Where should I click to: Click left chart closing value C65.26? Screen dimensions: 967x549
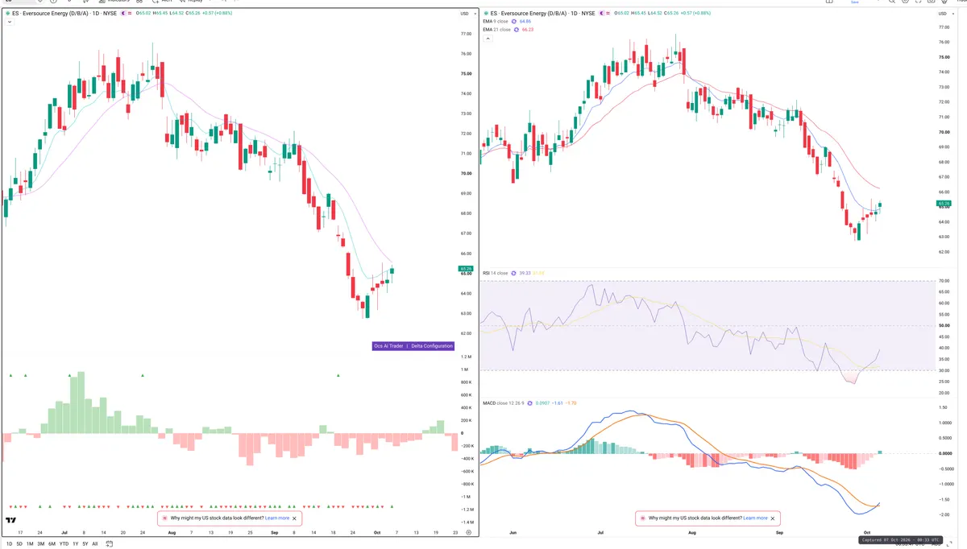point(193,14)
